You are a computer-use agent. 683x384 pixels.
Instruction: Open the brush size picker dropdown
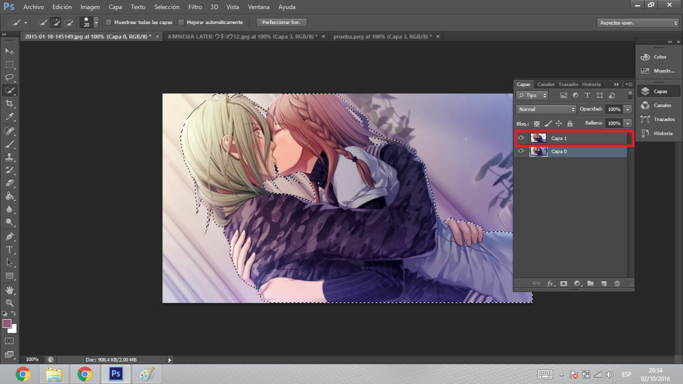point(96,23)
